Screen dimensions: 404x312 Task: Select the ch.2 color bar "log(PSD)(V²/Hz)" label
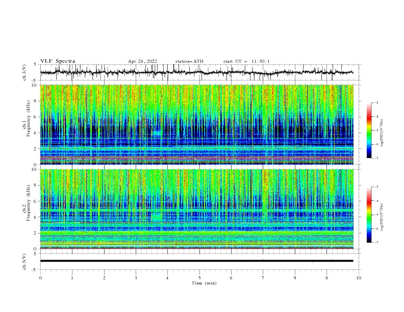pos(382,217)
